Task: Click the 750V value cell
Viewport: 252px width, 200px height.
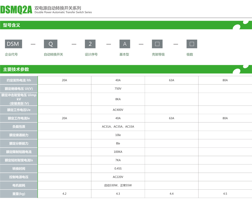Action: (x=118, y=89)
